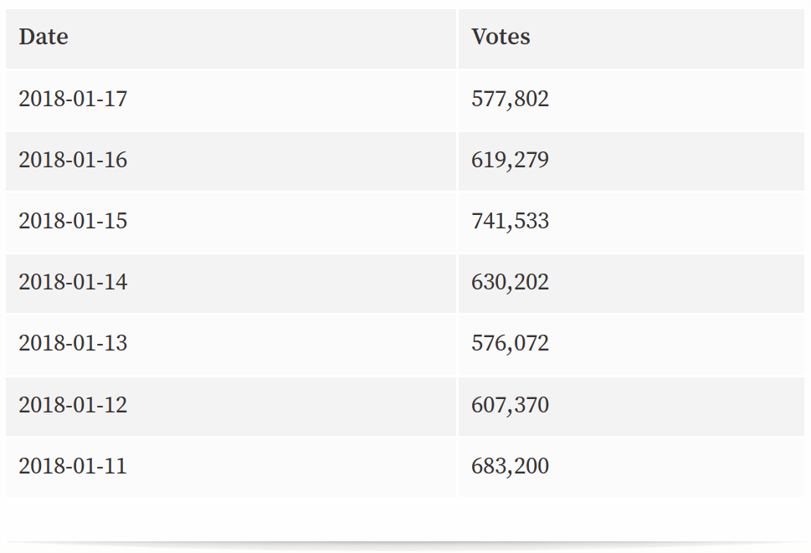Select the 2018-01-13 date cell
The image size is (811, 553).
click(231, 344)
